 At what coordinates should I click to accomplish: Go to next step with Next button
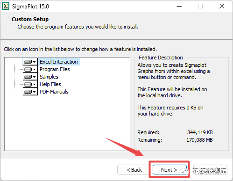(x=169, y=170)
